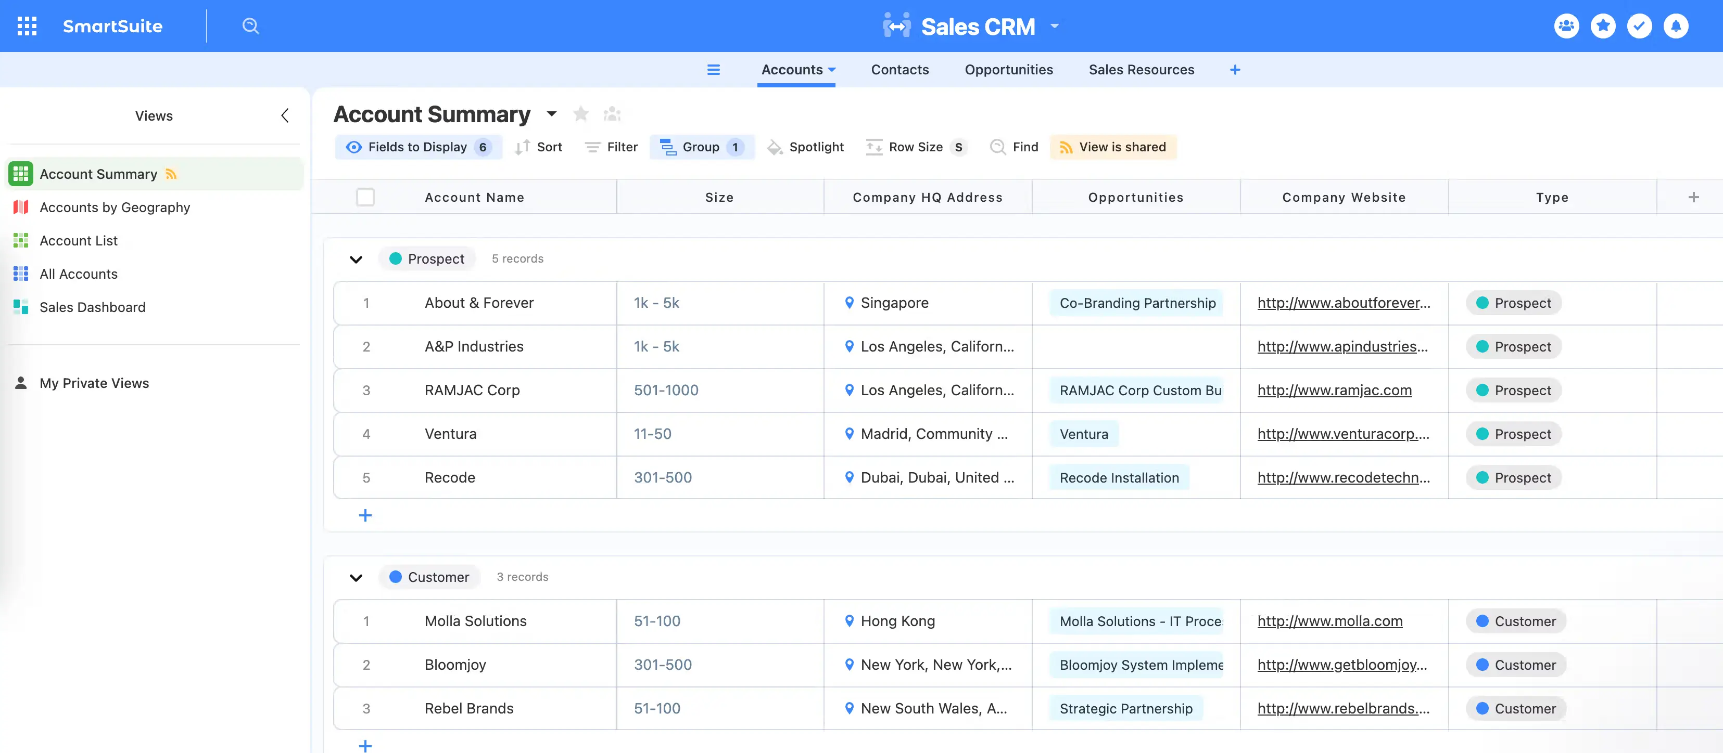The image size is (1723, 753).
Task: Click the Prospect status chip for Ventura
Action: (1513, 434)
